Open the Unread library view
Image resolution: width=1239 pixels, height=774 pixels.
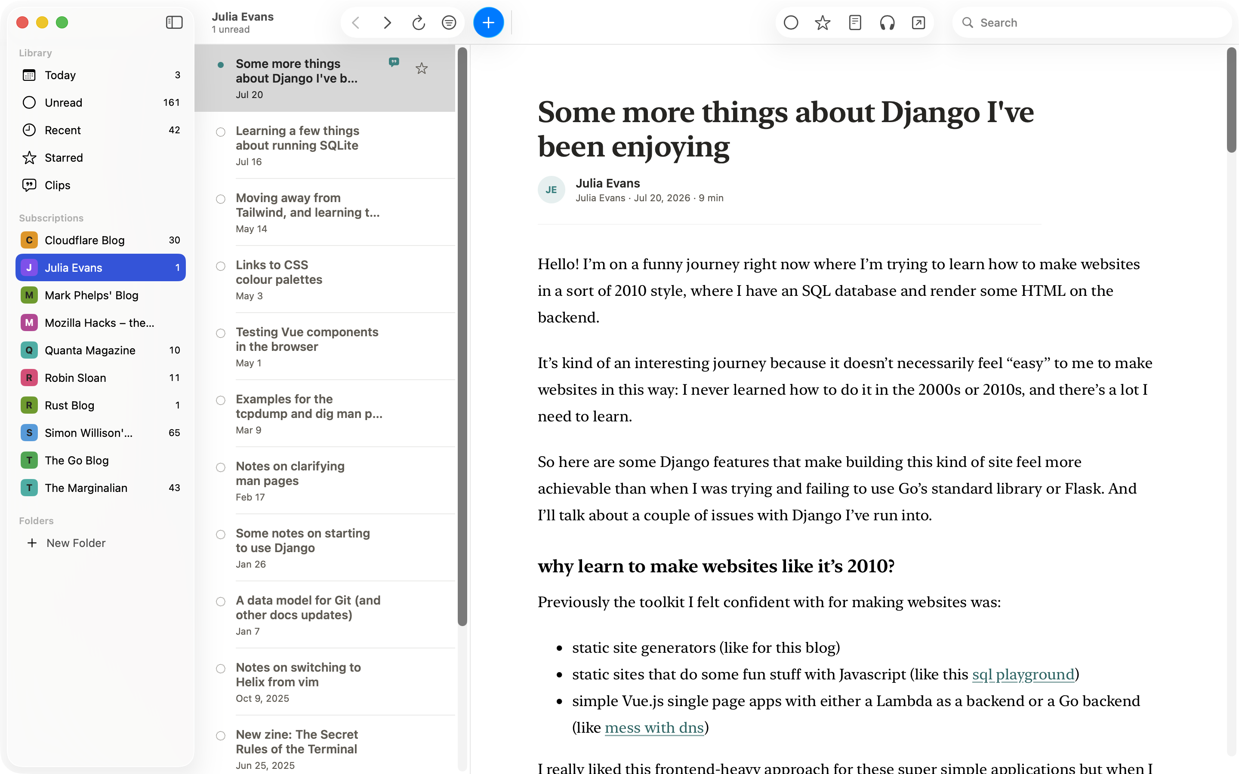[101, 102]
